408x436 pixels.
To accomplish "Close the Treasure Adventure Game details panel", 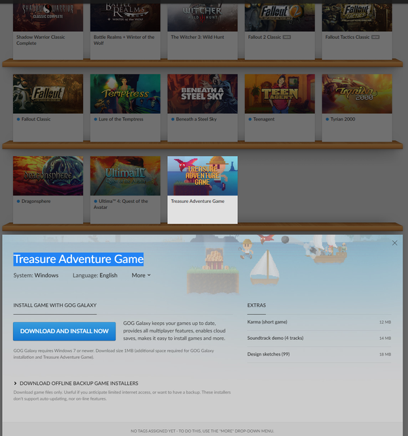I will (394, 243).
